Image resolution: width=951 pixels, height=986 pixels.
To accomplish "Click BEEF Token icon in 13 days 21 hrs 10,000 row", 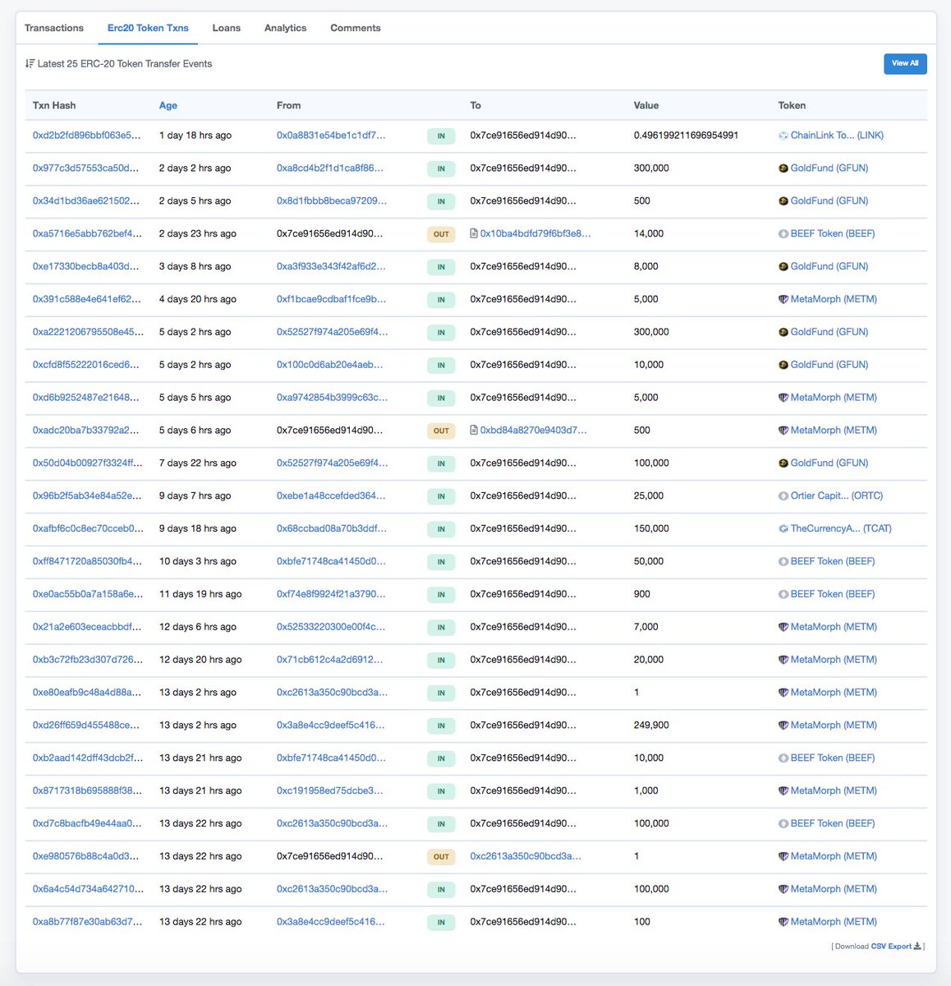I will pos(783,758).
